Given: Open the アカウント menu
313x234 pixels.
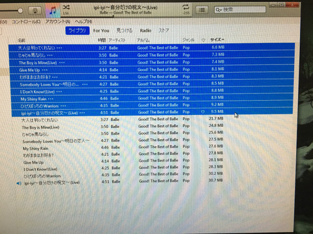Looking at the screenshot, I should (57, 21).
